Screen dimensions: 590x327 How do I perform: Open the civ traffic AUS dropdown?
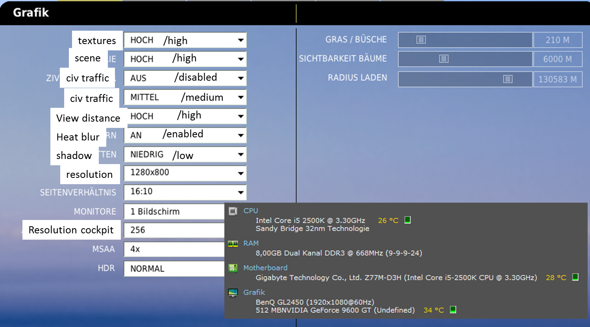click(185, 78)
